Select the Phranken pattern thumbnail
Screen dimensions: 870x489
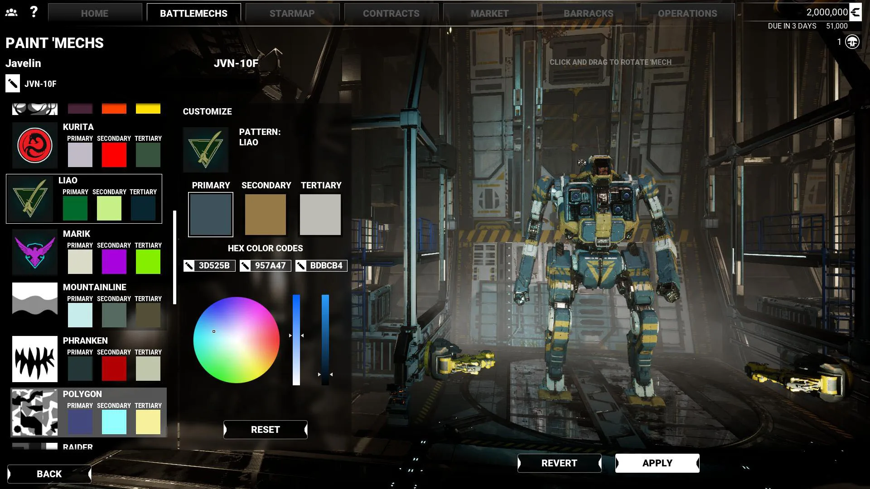point(35,359)
